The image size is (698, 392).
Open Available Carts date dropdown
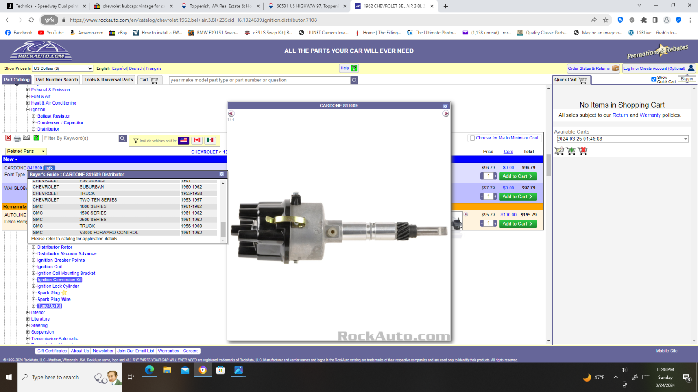coord(623,139)
